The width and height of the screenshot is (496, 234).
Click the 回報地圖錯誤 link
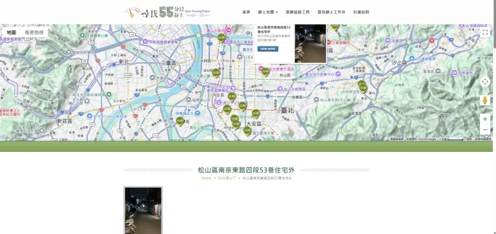pos(482,139)
